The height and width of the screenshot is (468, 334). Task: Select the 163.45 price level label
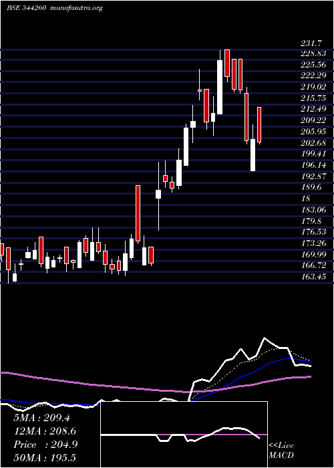[x=313, y=277]
